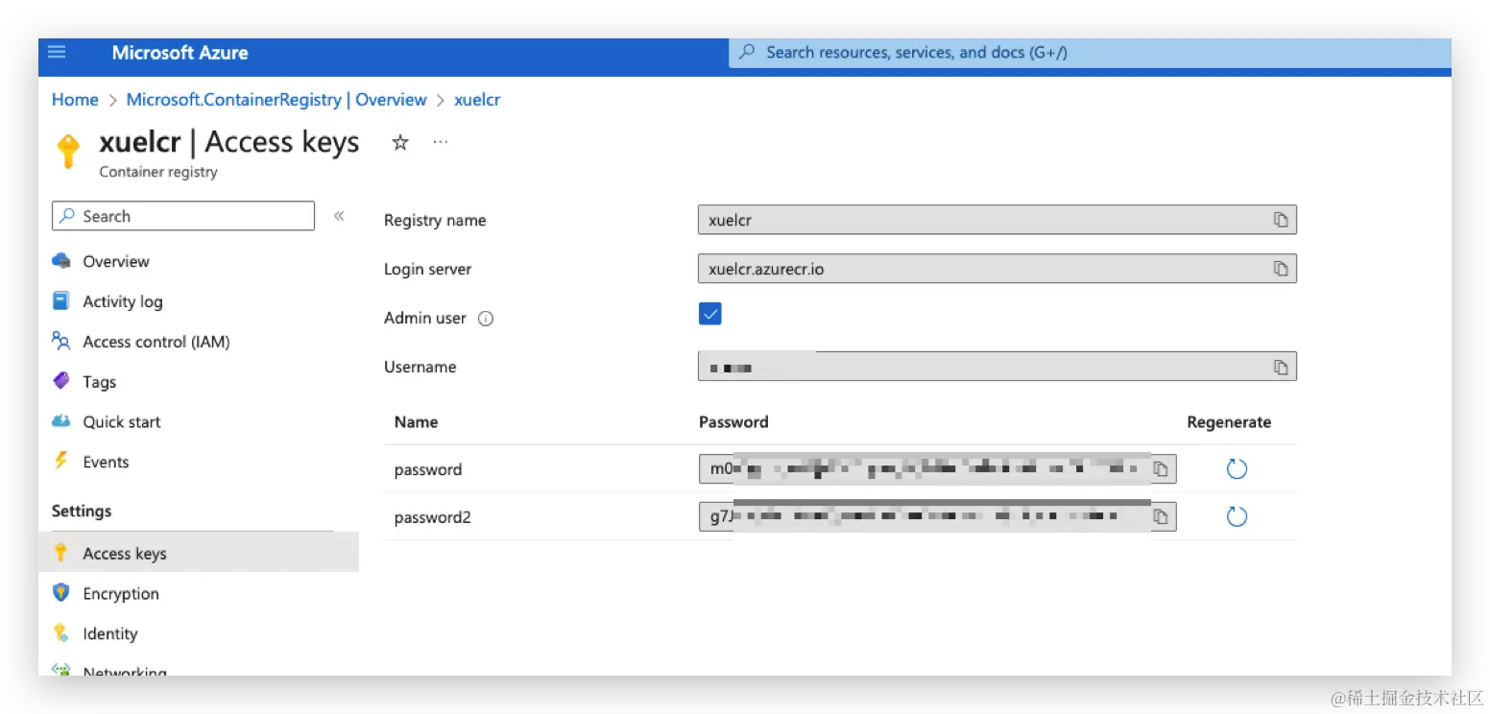Open the more options ellipsis near title
1490x714 pixels.
point(440,142)
